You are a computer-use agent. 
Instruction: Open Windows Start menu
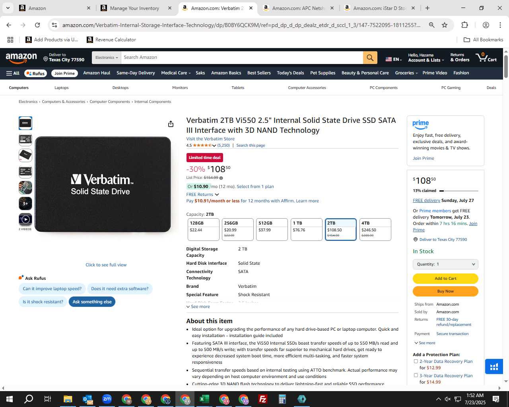[10, 399]
